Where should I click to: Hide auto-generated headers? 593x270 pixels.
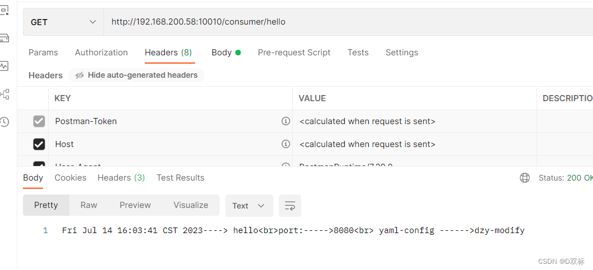[x=136, y=75]
